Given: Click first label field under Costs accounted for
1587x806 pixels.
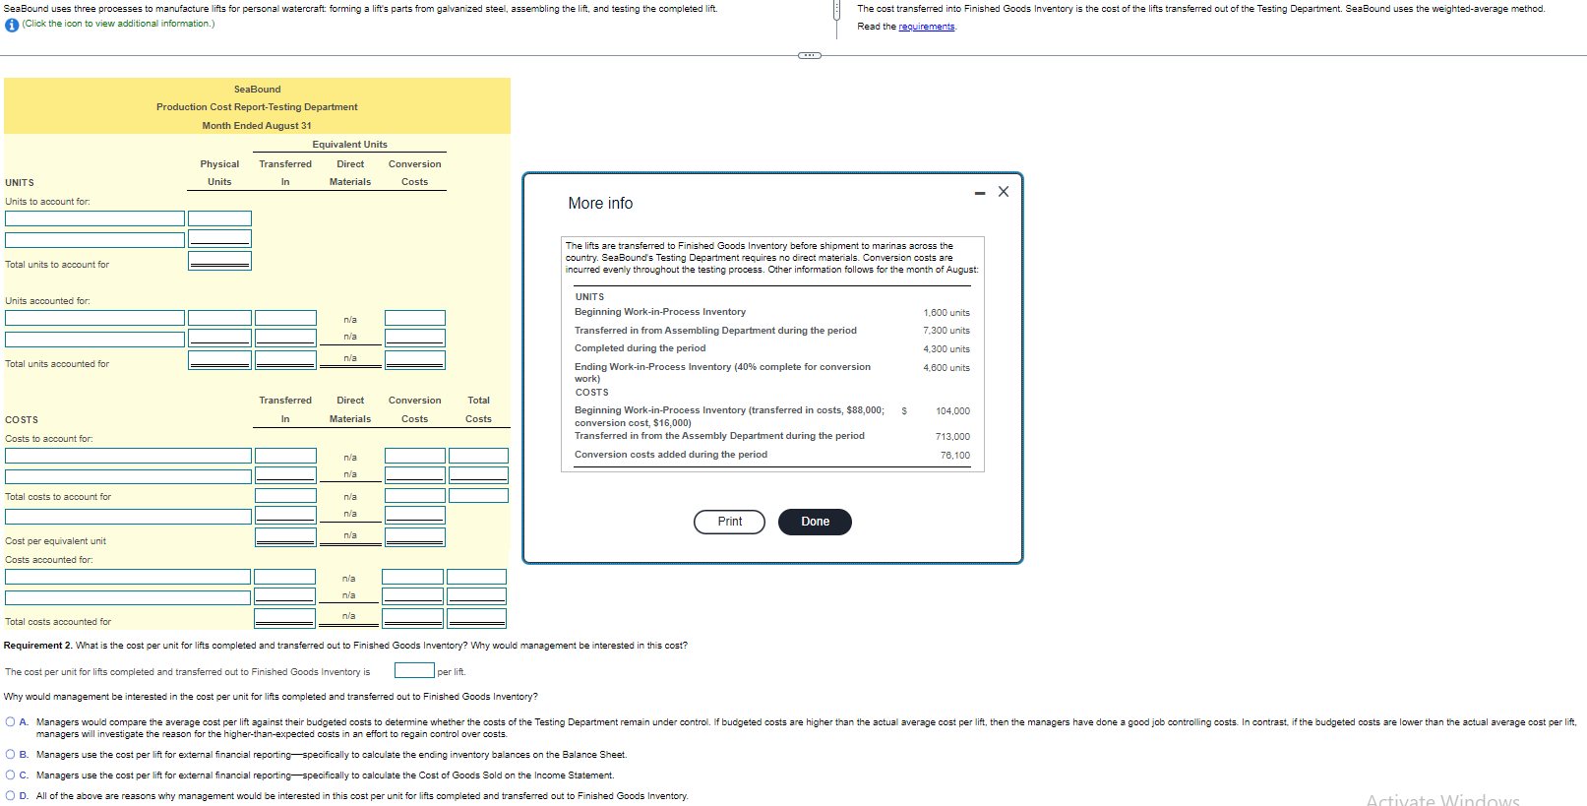Looking at the screenshot, I should point(128,577).
